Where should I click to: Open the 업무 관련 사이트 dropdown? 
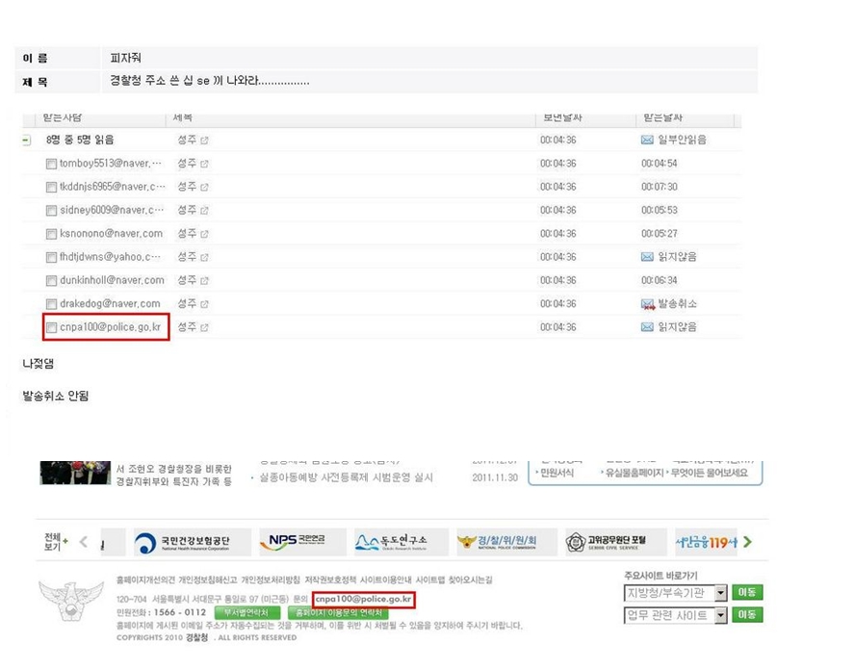pos(675,616)
